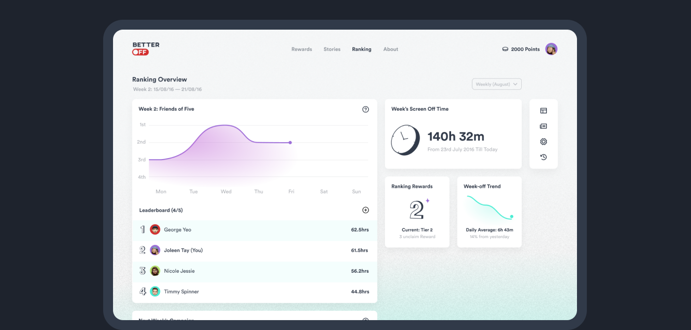The height and width of the screenshot is (330, 691).
Task: Open the Week-off Trend card
Action: [489, 212]
